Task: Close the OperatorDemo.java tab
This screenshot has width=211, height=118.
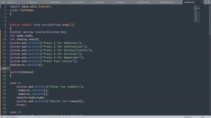Action: tap(180, 2)
